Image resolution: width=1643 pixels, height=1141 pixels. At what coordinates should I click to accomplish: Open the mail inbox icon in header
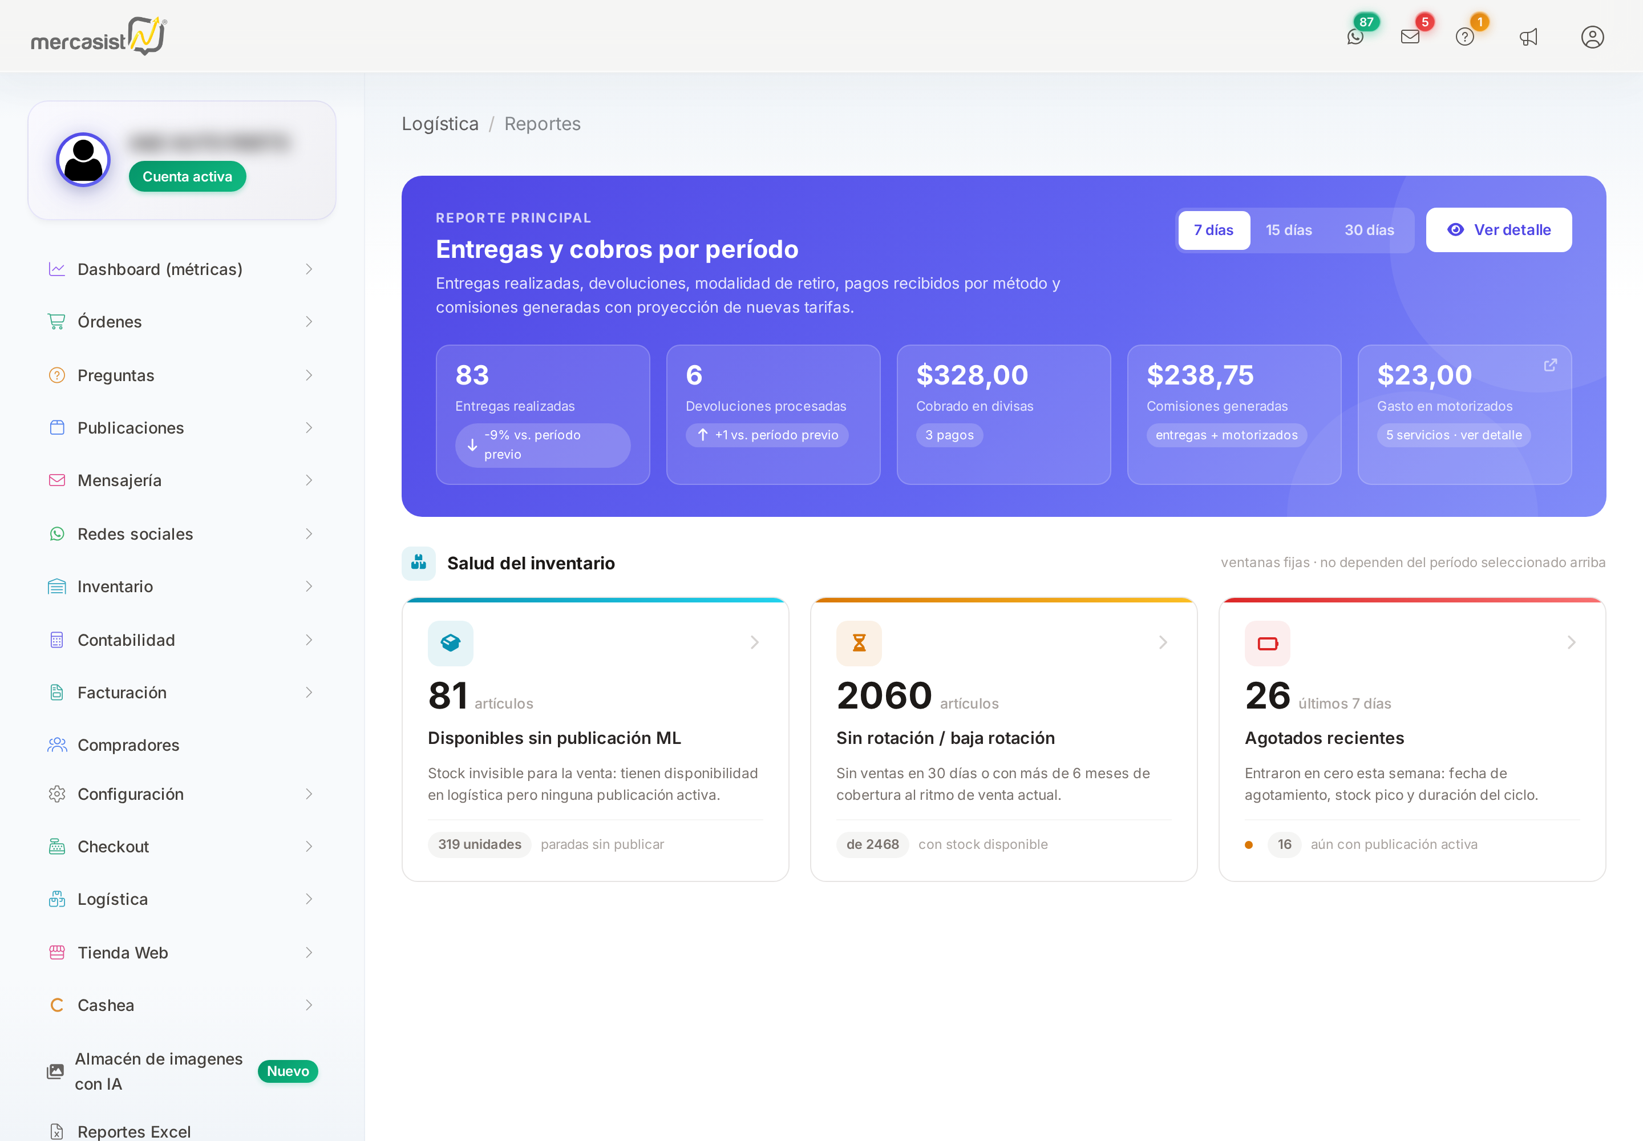[1410, 37]
